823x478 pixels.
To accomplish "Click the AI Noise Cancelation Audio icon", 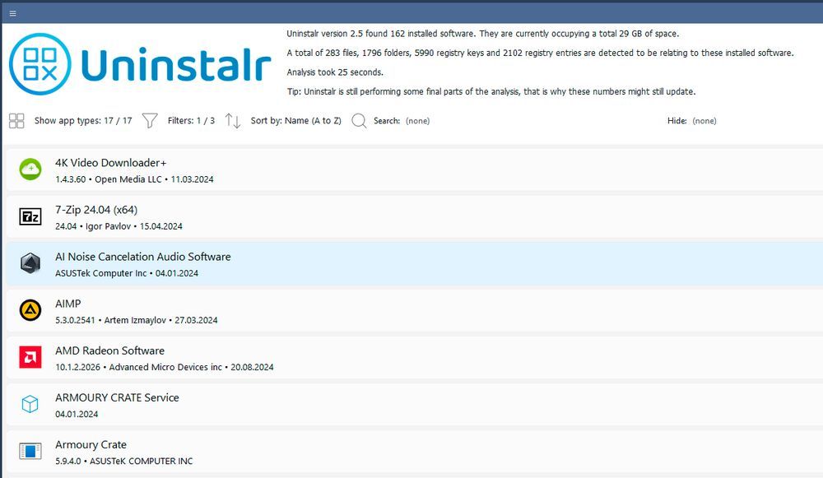I will pos(30,263).
